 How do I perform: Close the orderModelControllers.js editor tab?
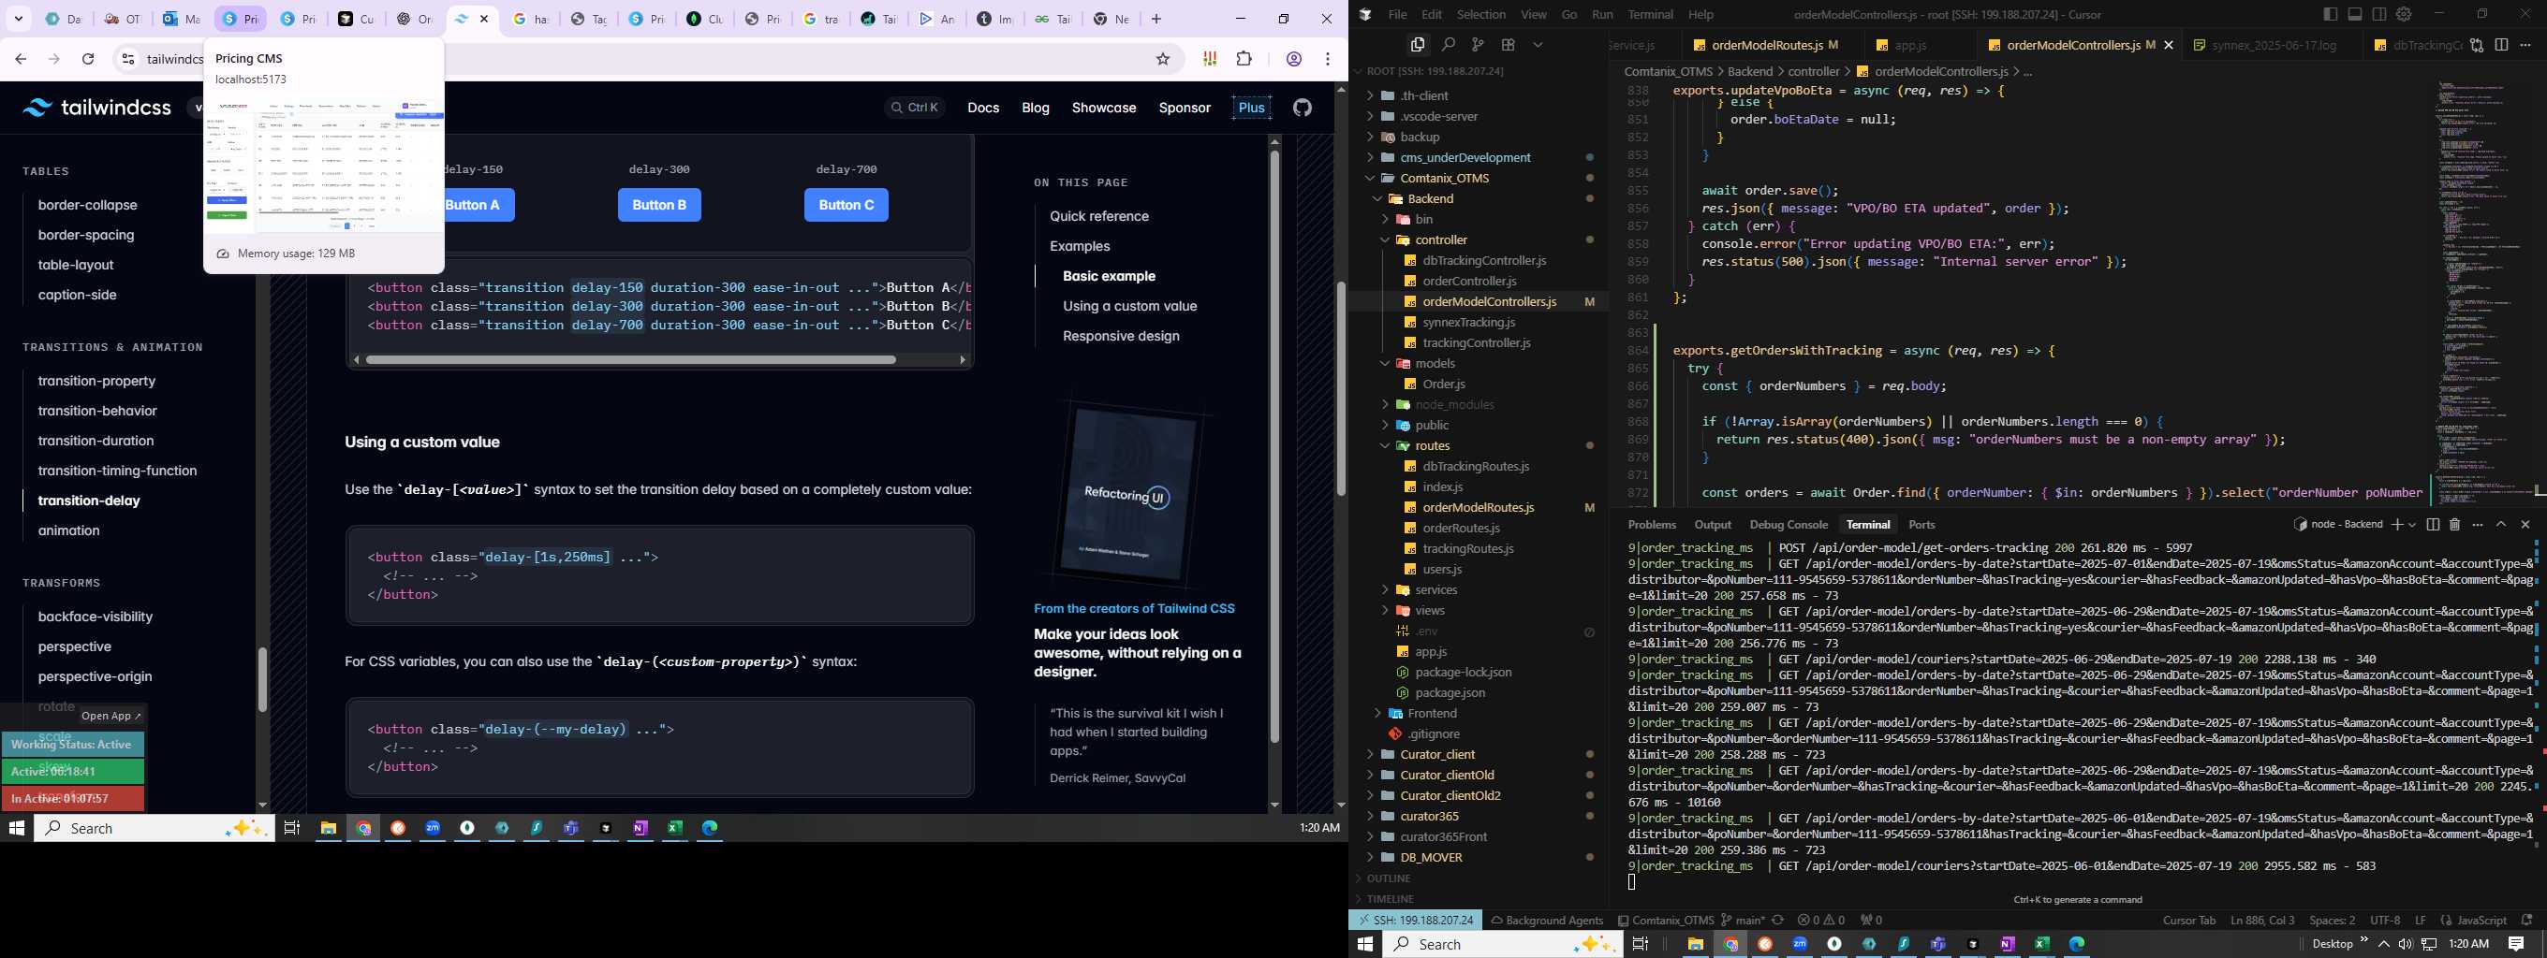pos(2169,45)
